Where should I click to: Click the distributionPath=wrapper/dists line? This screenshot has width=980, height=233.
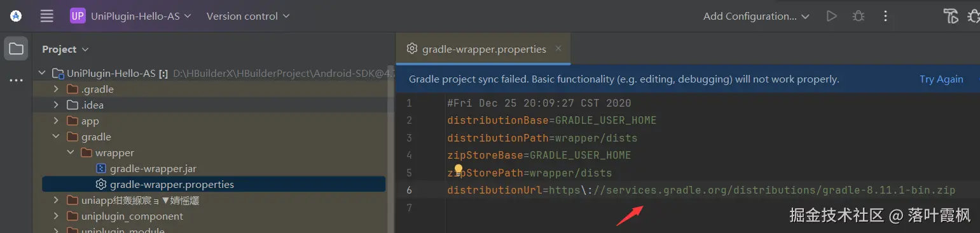542,138
